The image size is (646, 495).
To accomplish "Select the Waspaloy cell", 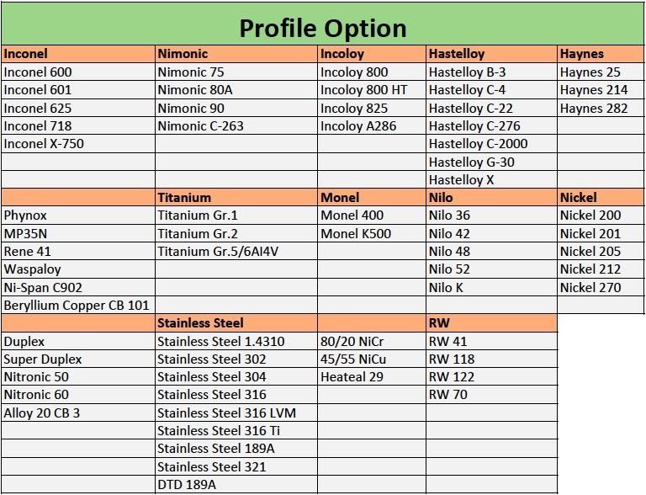I will tap(78, 269).
